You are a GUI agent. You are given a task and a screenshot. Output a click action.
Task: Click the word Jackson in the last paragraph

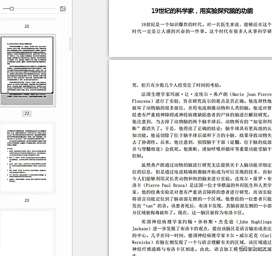coord(140,229)
